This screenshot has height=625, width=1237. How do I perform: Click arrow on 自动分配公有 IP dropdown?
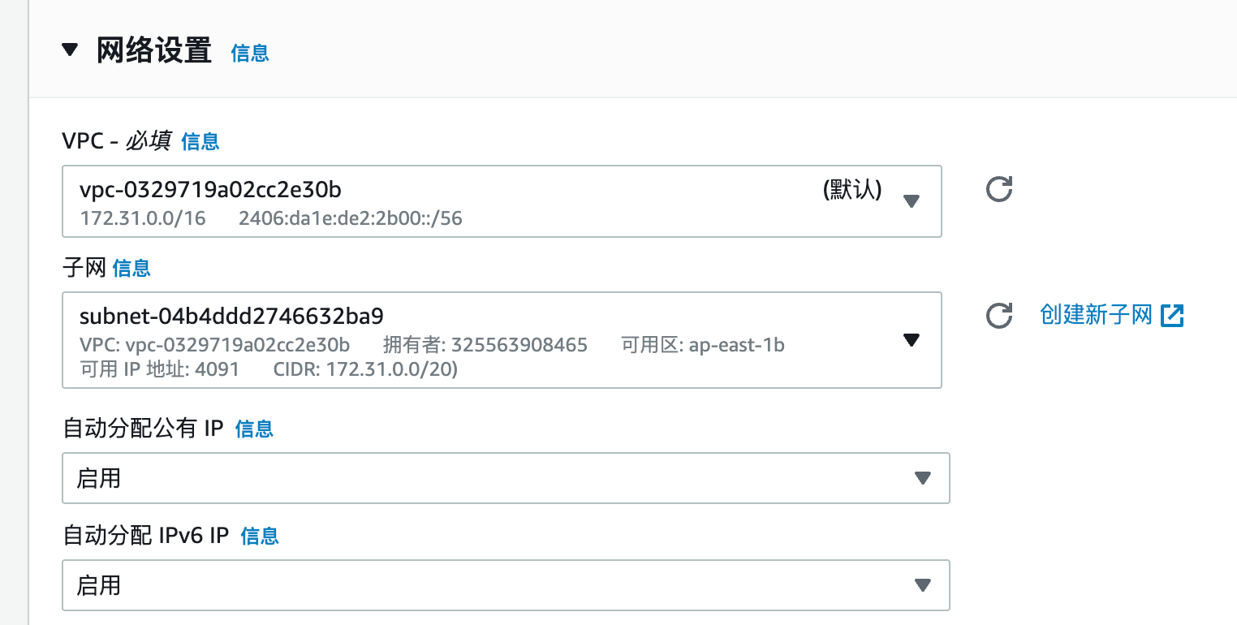tap(922, 478)
